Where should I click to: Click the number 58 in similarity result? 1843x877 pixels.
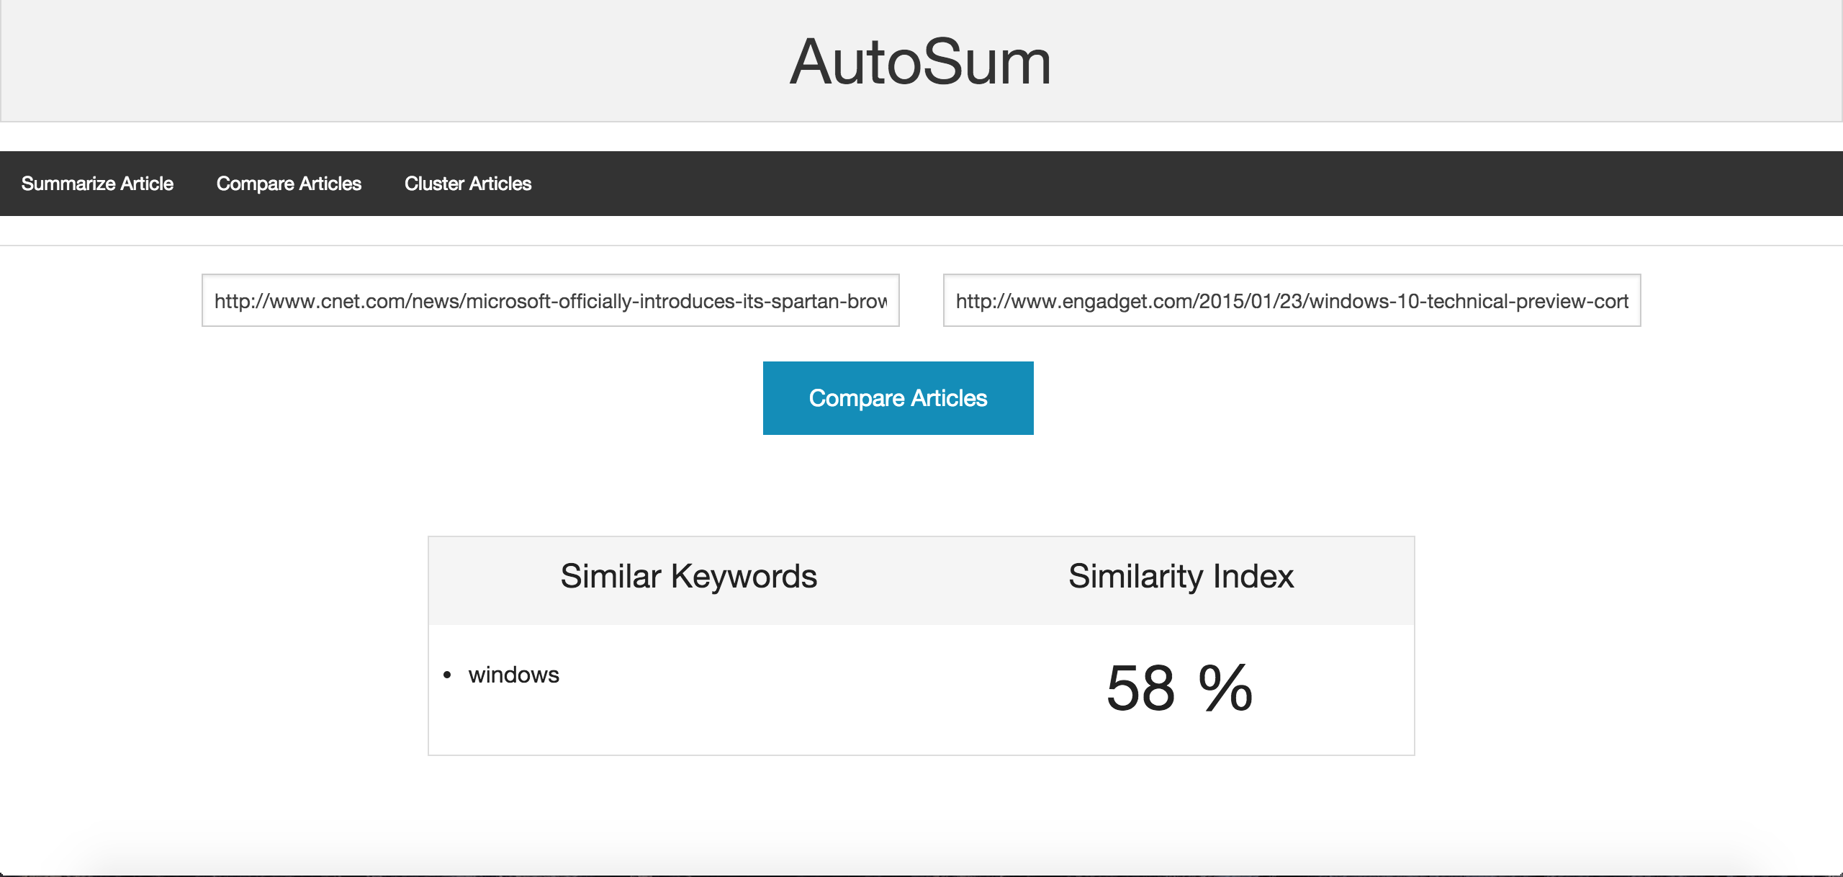click(1140, 688)
